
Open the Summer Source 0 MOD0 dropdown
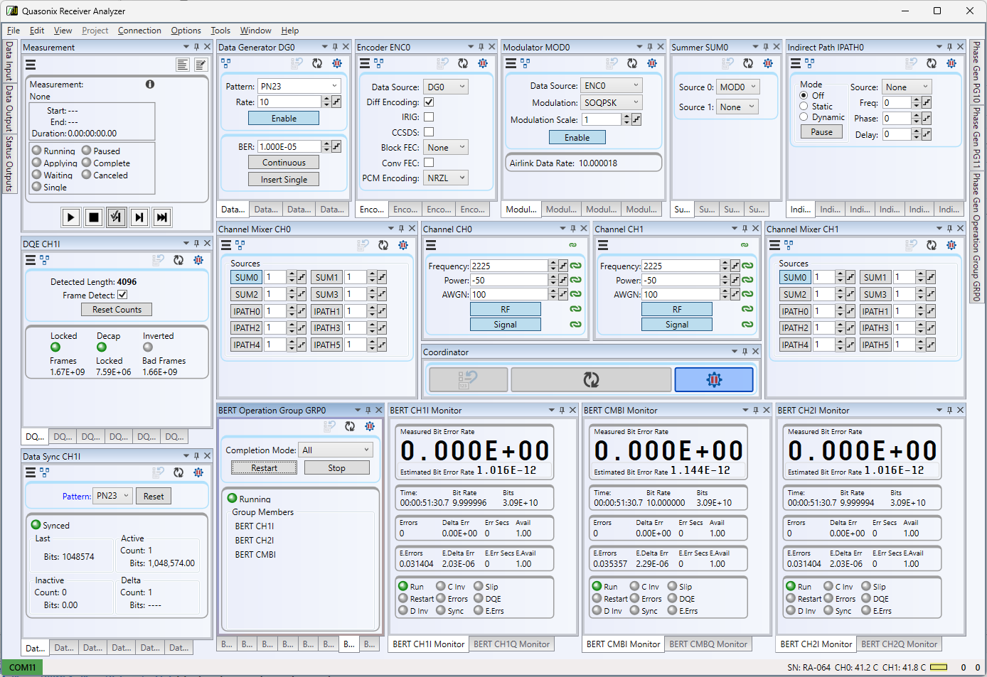coord(738,87)
